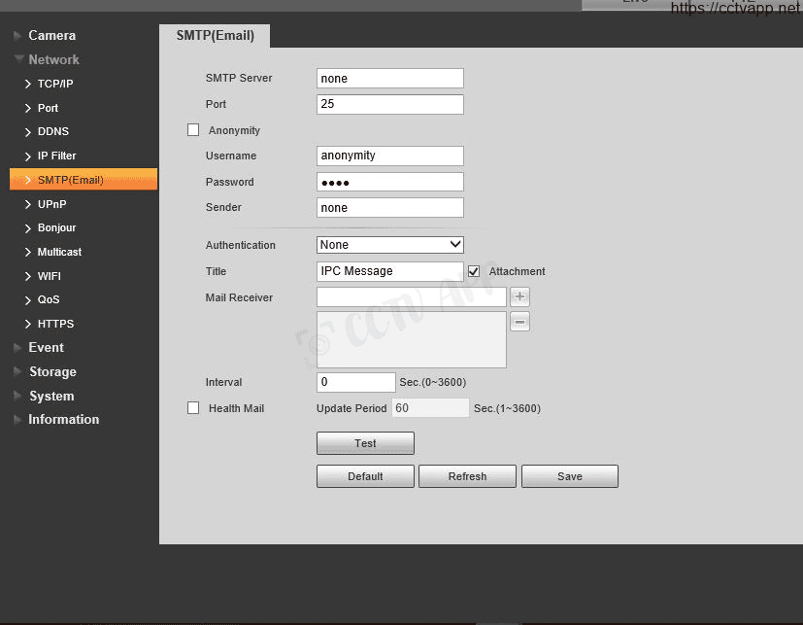Click the minus icon to remove mail receiver

519,323
